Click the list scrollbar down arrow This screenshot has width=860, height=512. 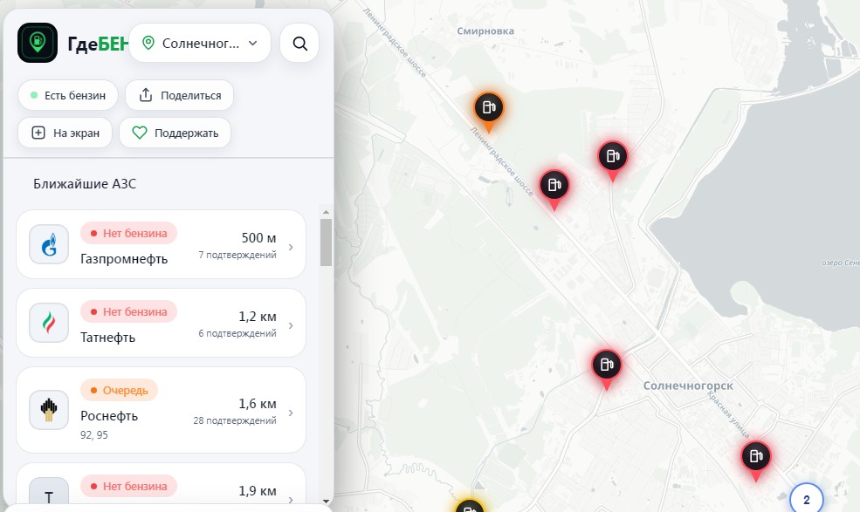[326, 501]
